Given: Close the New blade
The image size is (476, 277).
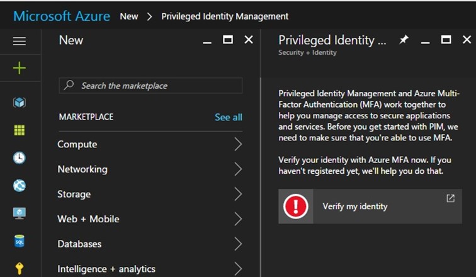Looking at the screenshot, I should point(249,40).
